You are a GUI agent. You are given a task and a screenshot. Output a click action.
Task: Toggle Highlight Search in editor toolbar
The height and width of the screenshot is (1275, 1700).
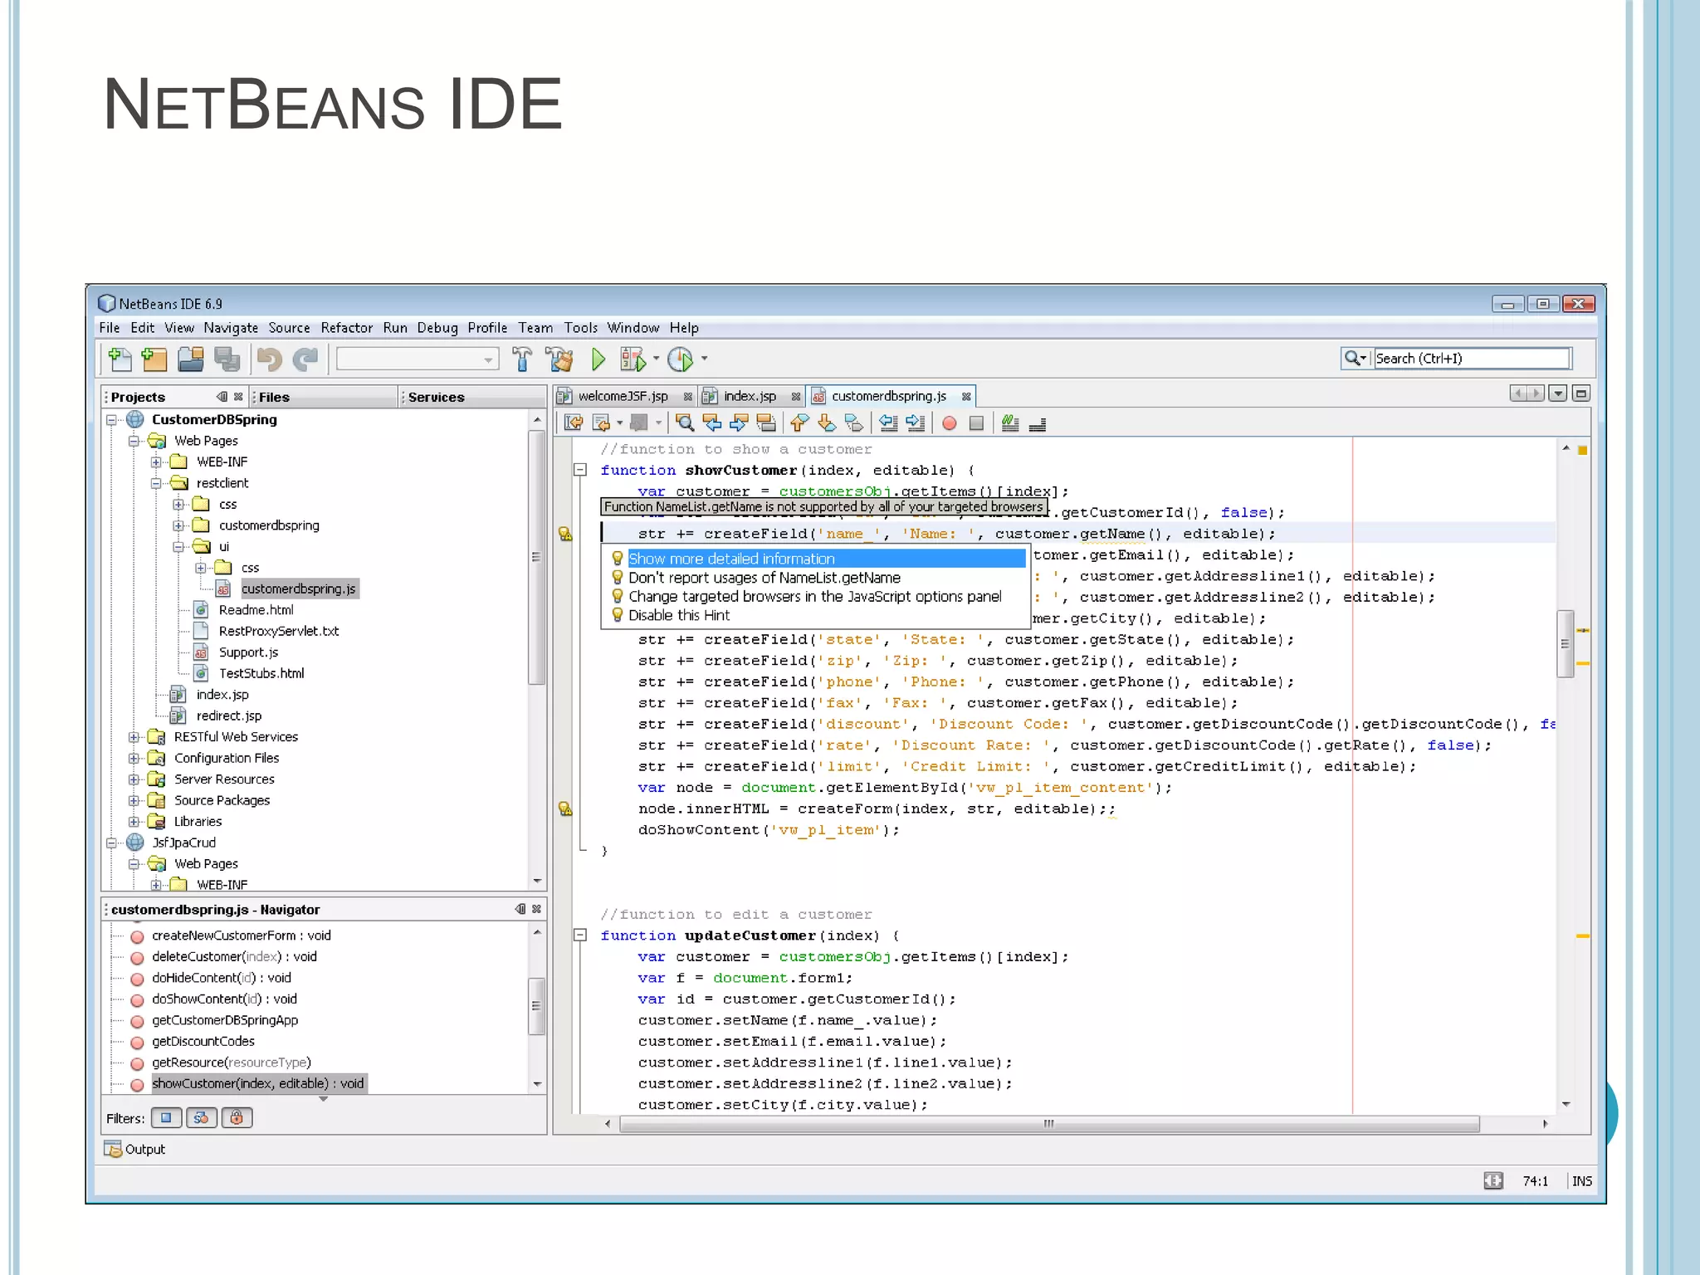766,423
